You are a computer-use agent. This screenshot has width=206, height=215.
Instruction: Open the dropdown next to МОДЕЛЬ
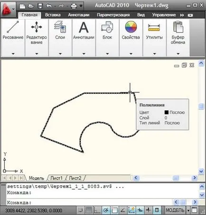click(x=188, y=211)
